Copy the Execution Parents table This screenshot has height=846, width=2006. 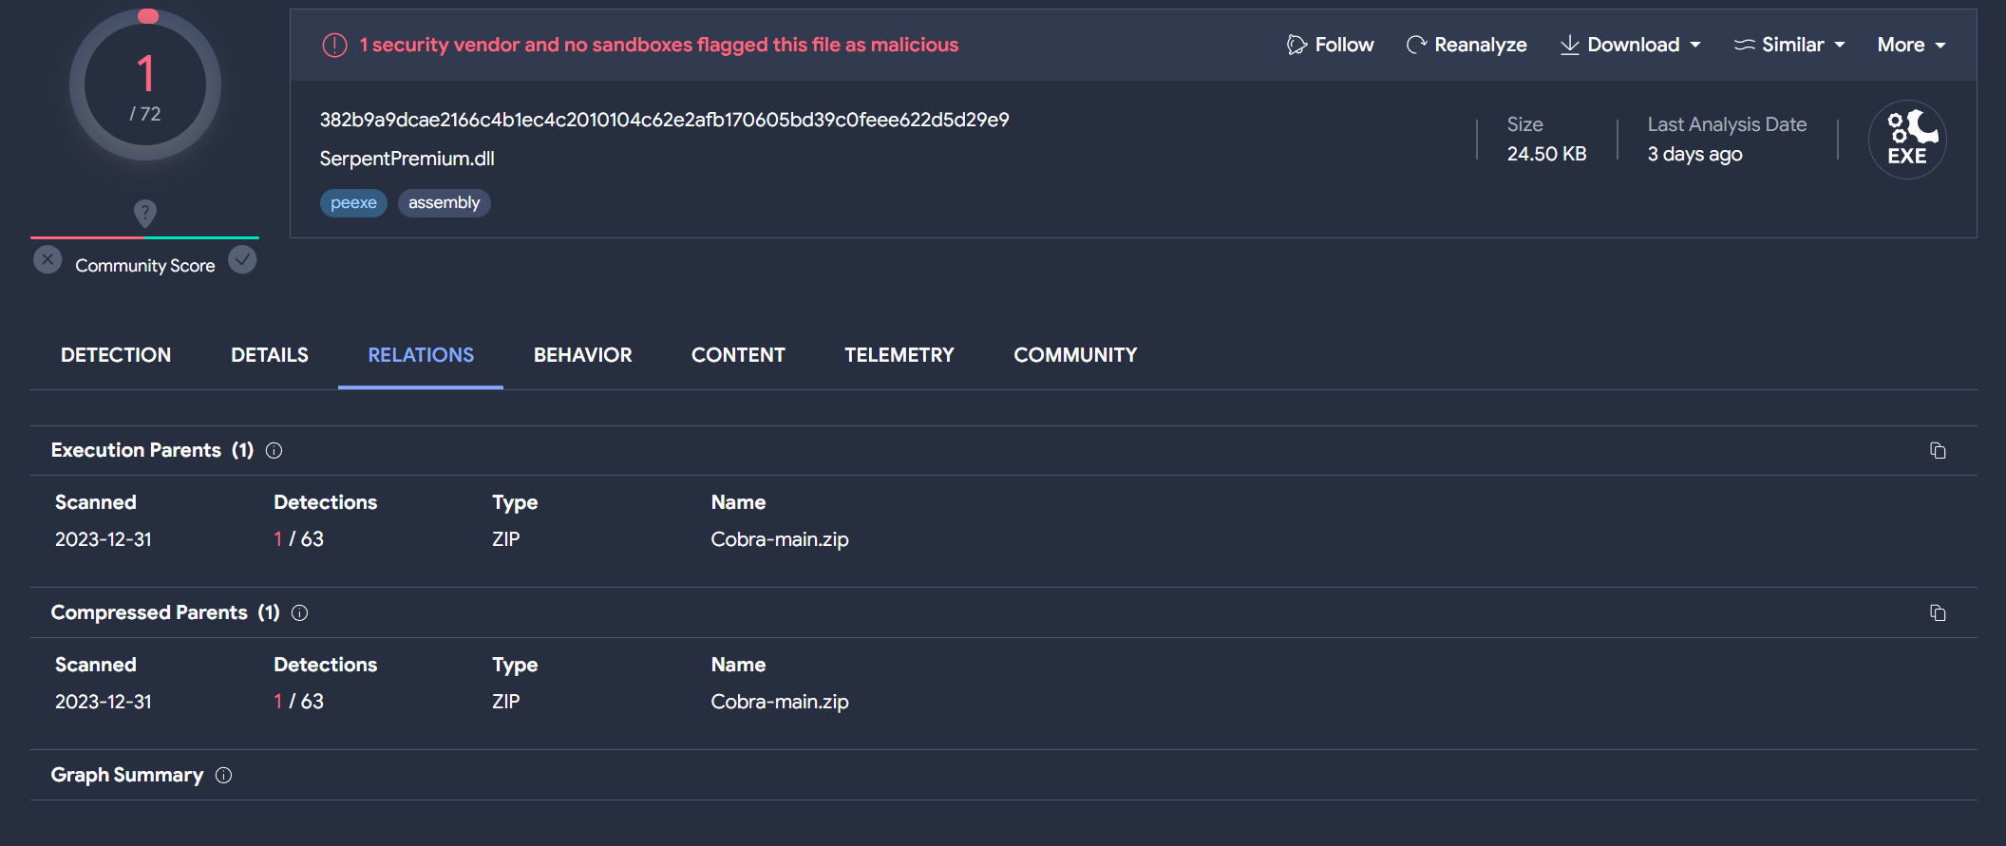coord(1938,451)
